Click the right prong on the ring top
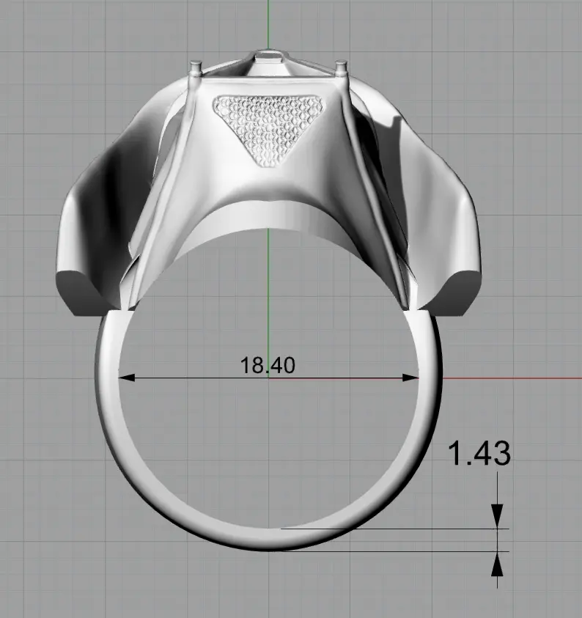Viewport: 582px width, 618px height. (x=341, y=69)
